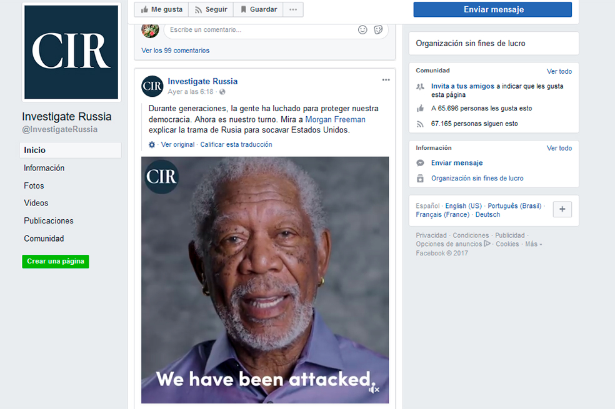615x409 pixels.
Task: Switch language to English (US)
Action: point(463,206)
